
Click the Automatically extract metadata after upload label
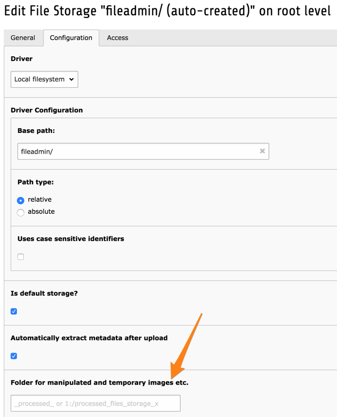click(89, 338)
